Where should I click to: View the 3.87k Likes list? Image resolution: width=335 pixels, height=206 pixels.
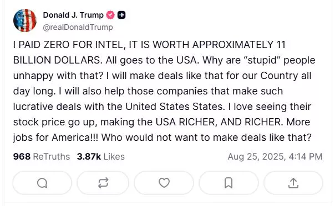click(x=100, y=157)
